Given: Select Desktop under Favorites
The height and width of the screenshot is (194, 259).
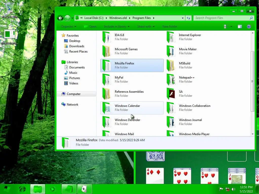Looking at the screenshot, I should pyautogui.click(x=75, y=41).
